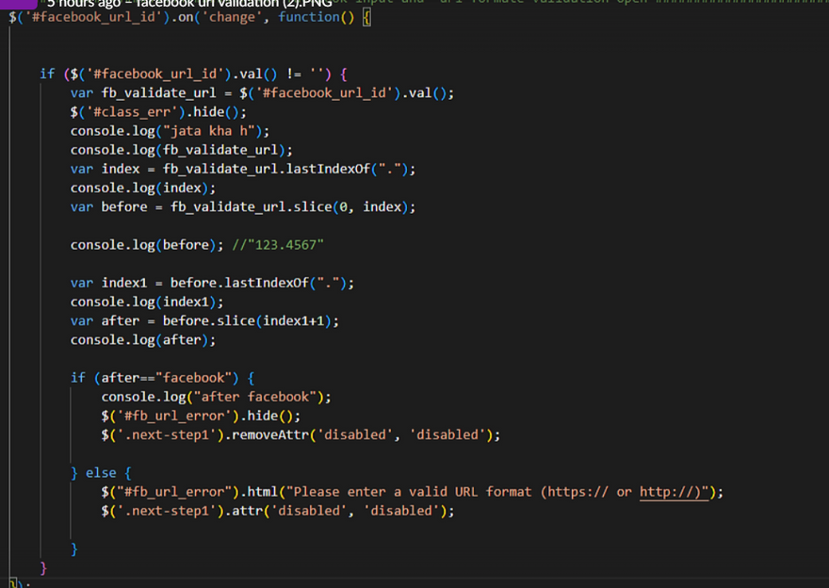Click the image filename caption at the top
The width and height of the screenshot is (829, 588).
(188, 4)
